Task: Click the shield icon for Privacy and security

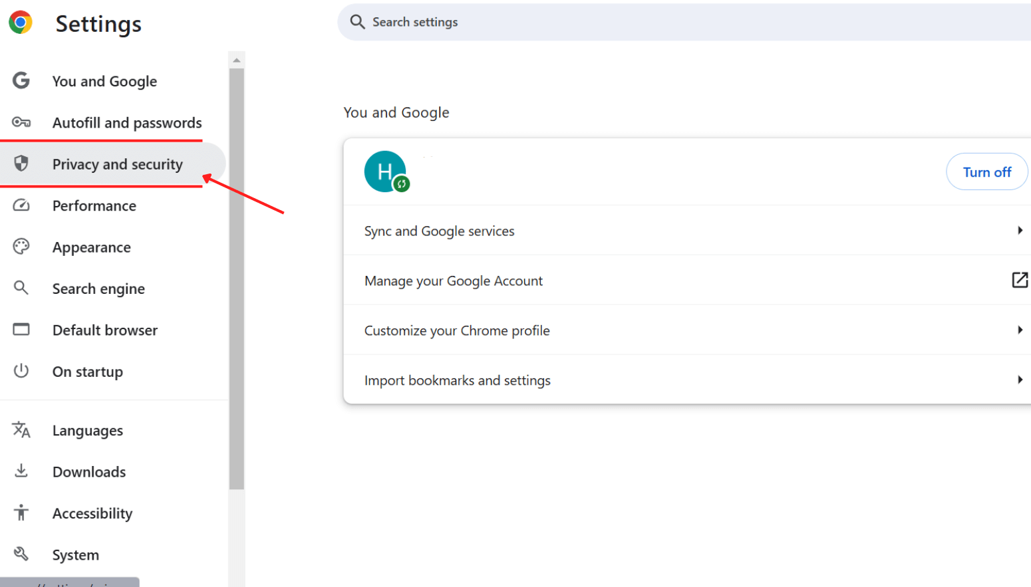Action: pyautogui.click(x=21, y=164)
